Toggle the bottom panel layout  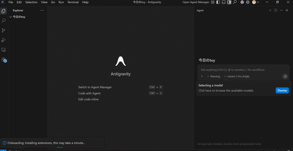[223, 2]
